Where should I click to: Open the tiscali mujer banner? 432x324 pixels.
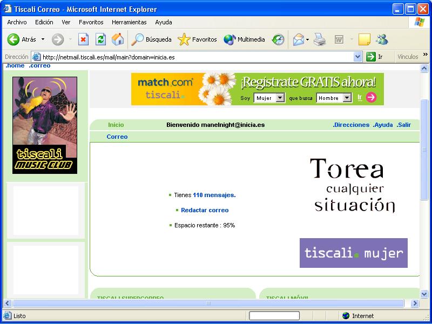(354, 253)
